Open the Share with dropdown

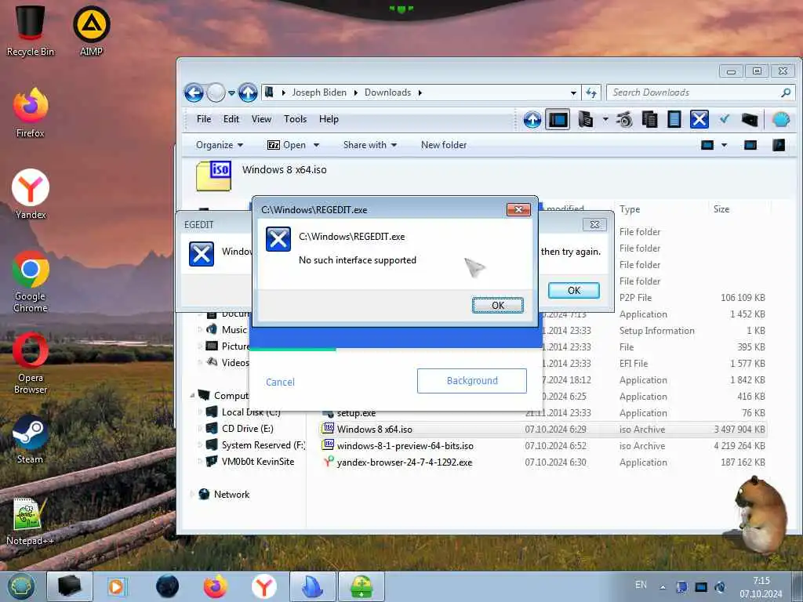tap(370, 145)
